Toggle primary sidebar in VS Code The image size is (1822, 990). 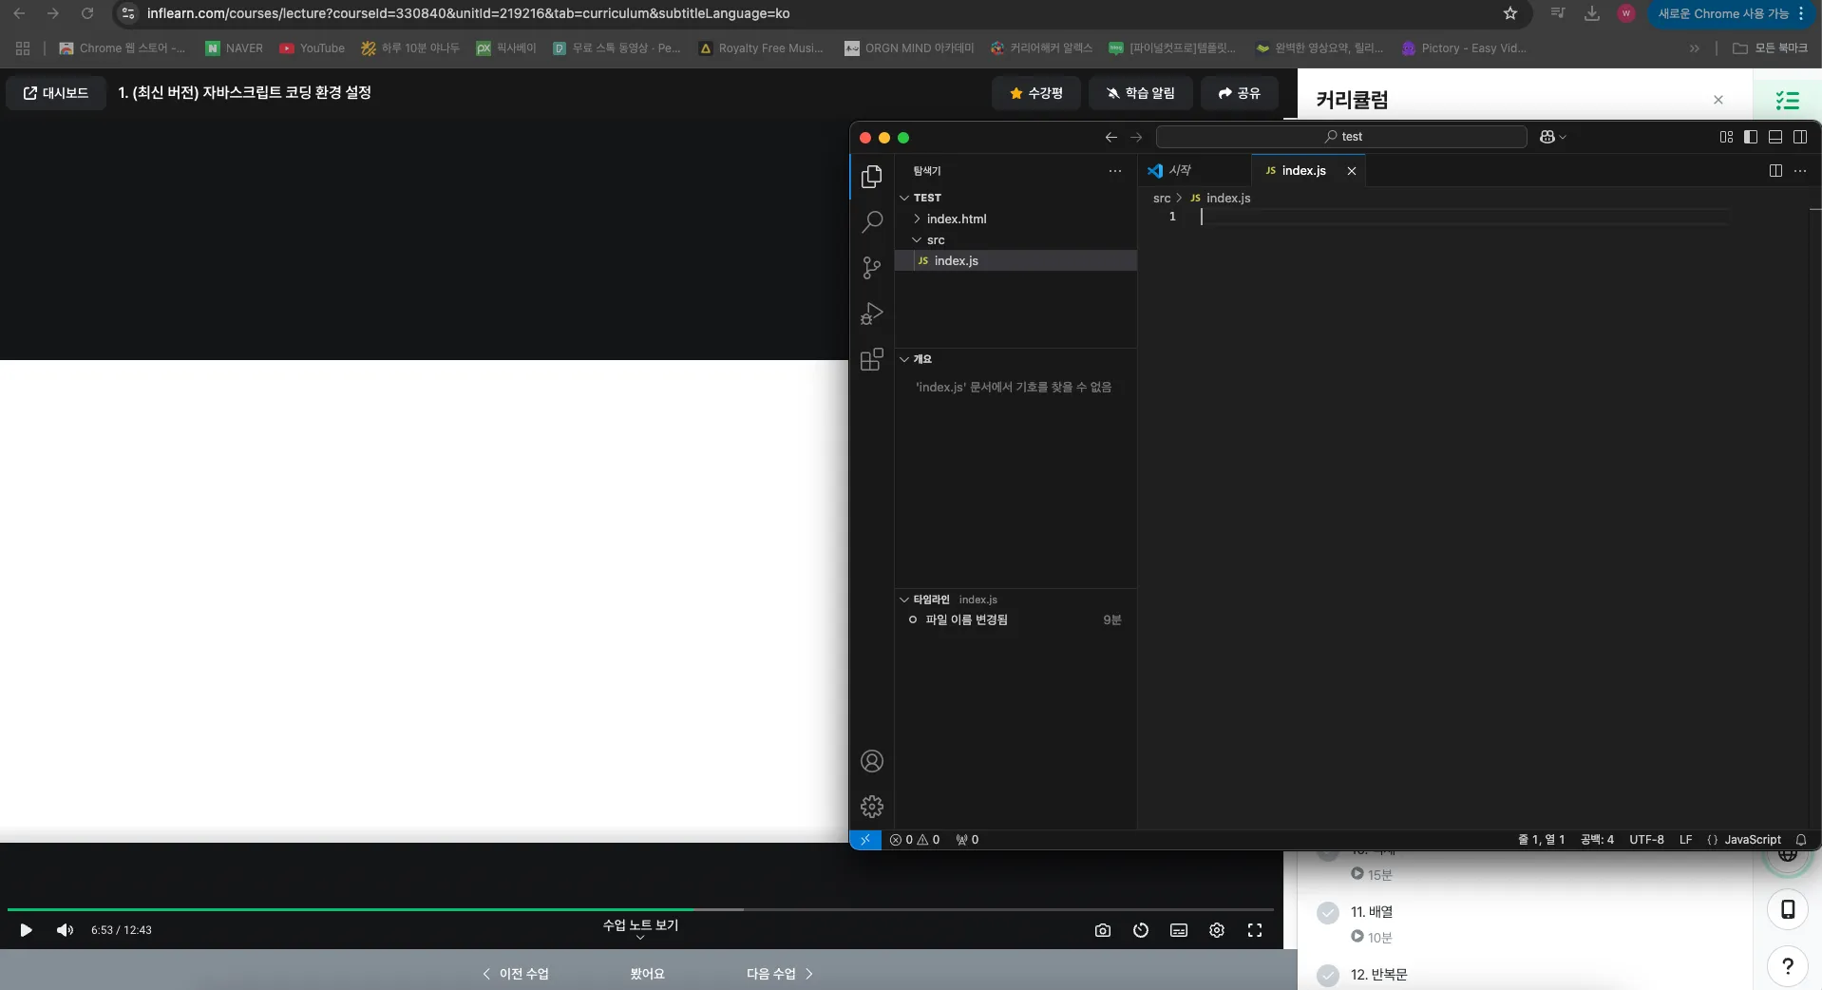coord(1751,137)
